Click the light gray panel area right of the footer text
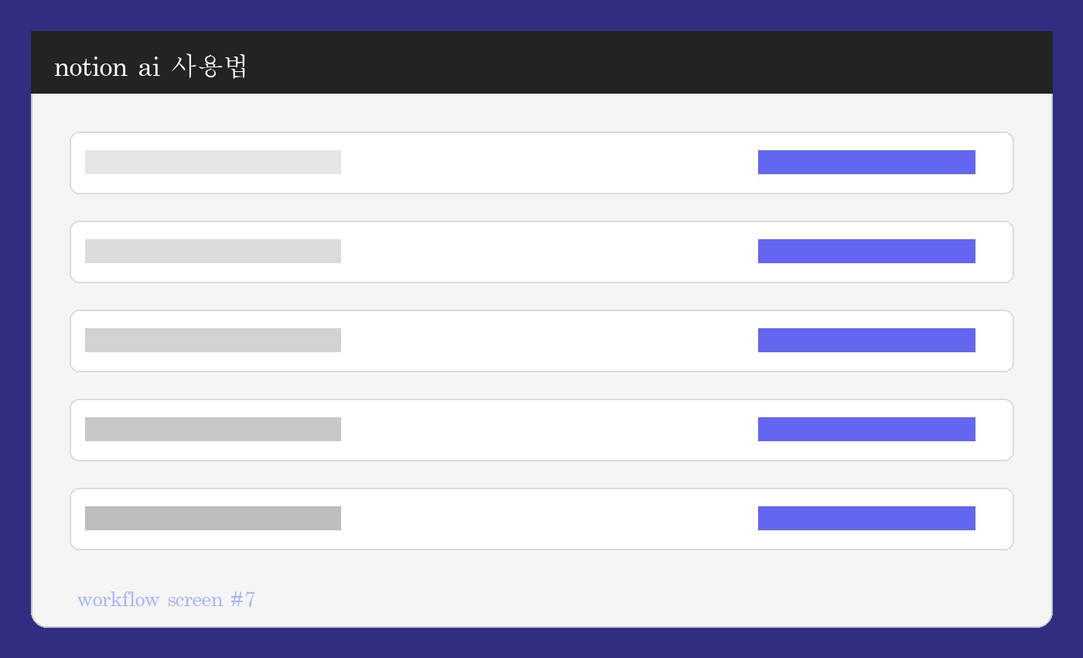This screenshot has height=658, width=1083. tap(658, 596)
